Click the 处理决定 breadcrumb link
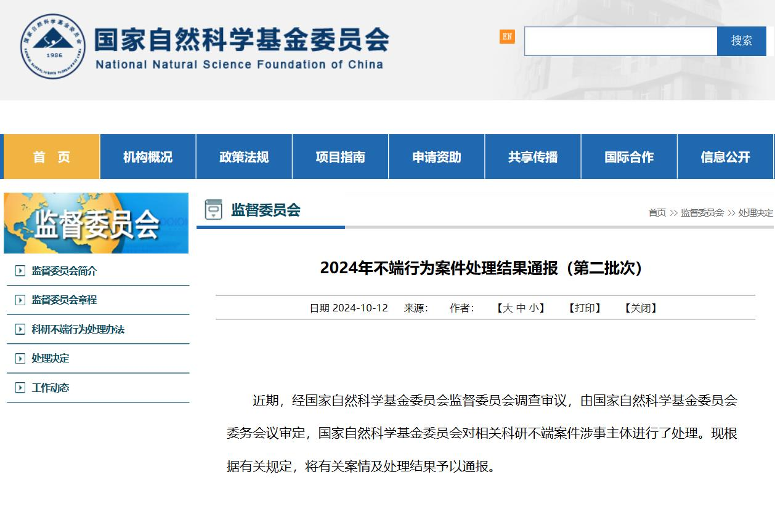This screenshot has width=775, height=512. click(x=756, y=212)
